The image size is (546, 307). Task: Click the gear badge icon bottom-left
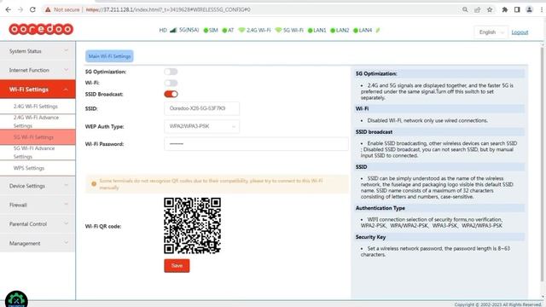pyautogui.click(x=16, y=299)
